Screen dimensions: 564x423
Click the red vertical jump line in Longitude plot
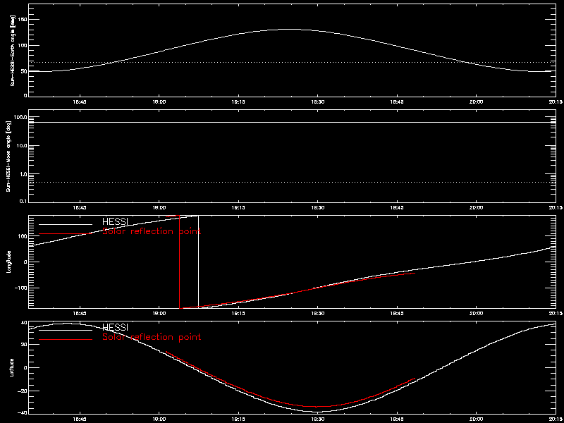[x=179, y=262]
